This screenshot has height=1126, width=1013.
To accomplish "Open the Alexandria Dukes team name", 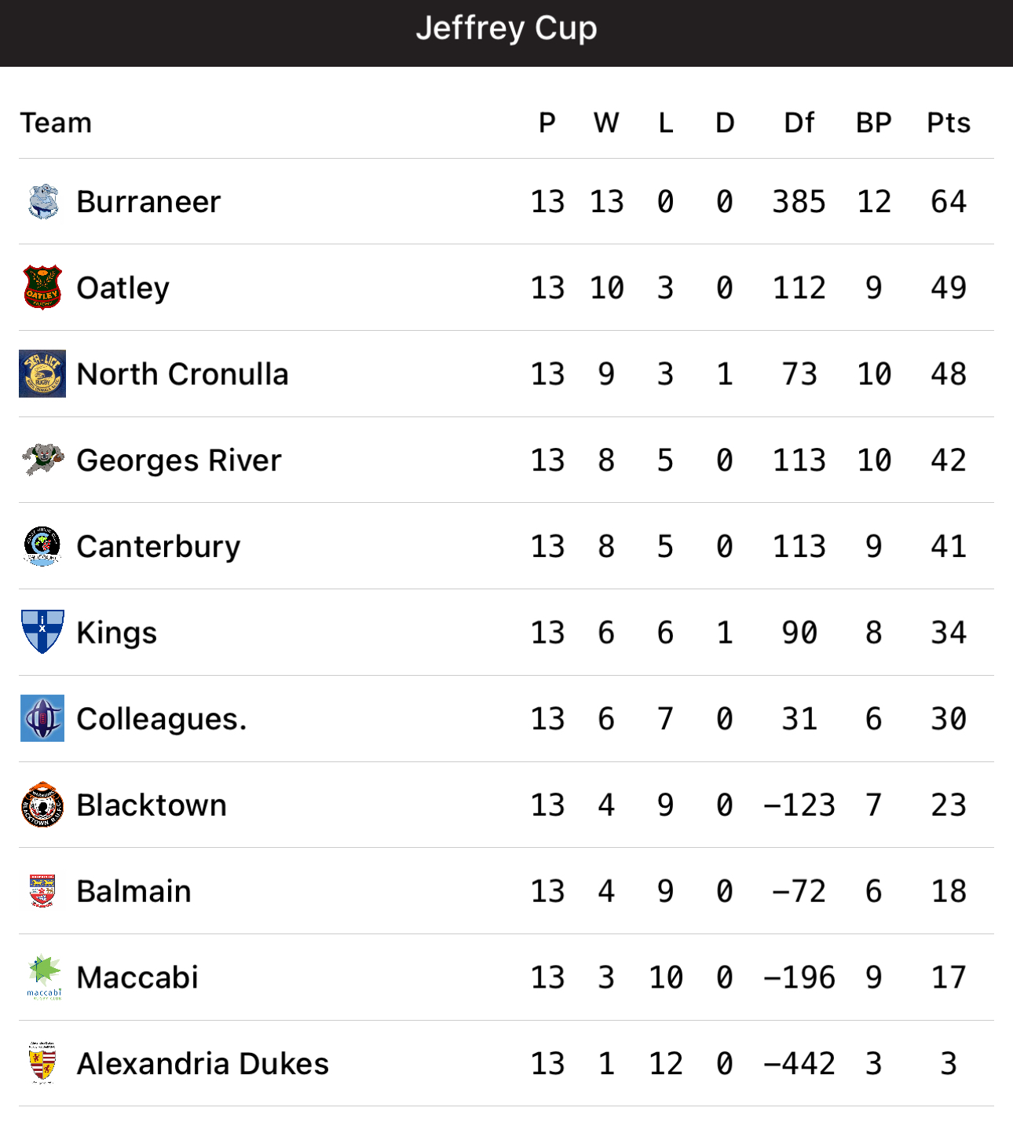I will [x=203, y=1064].
